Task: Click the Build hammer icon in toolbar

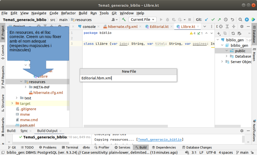Action: click(x=124, y=20)
